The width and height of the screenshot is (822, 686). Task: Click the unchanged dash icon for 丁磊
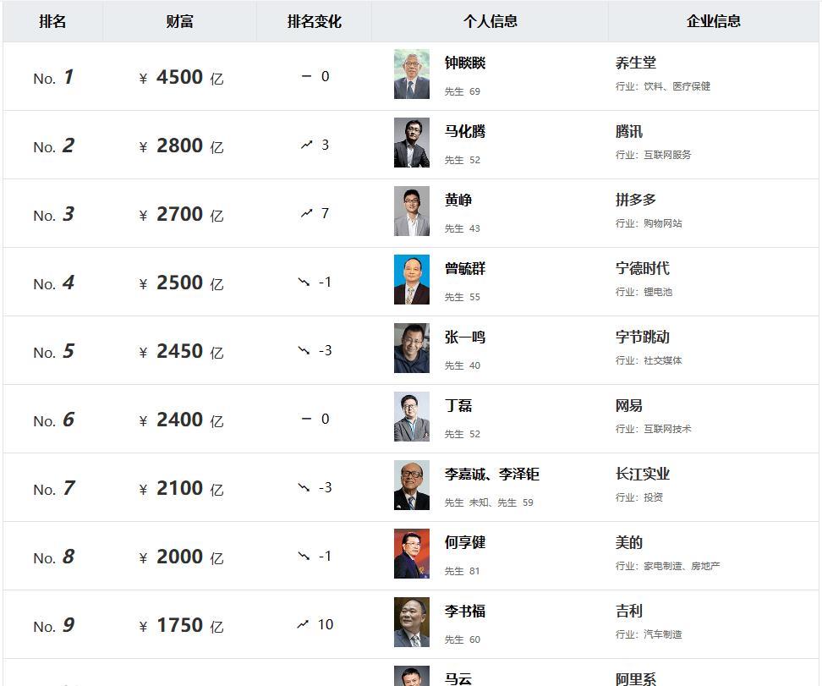pyautogui.click(x=307, y=419)
